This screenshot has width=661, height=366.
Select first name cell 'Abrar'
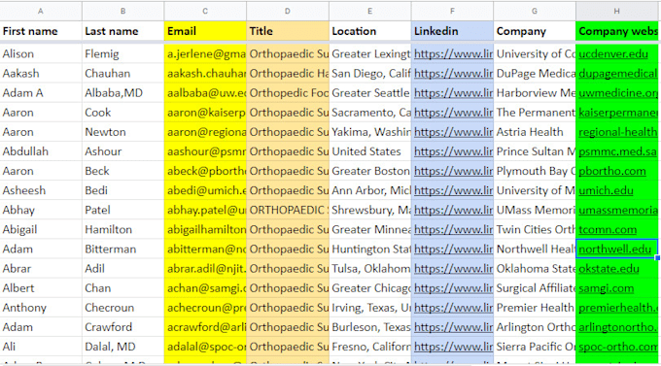[x=41, y=269]
